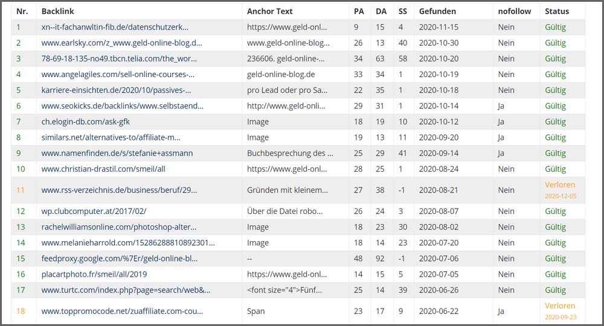Open the placartphoto.fr/smeil/all/2019 link

[x=95, y=274]
